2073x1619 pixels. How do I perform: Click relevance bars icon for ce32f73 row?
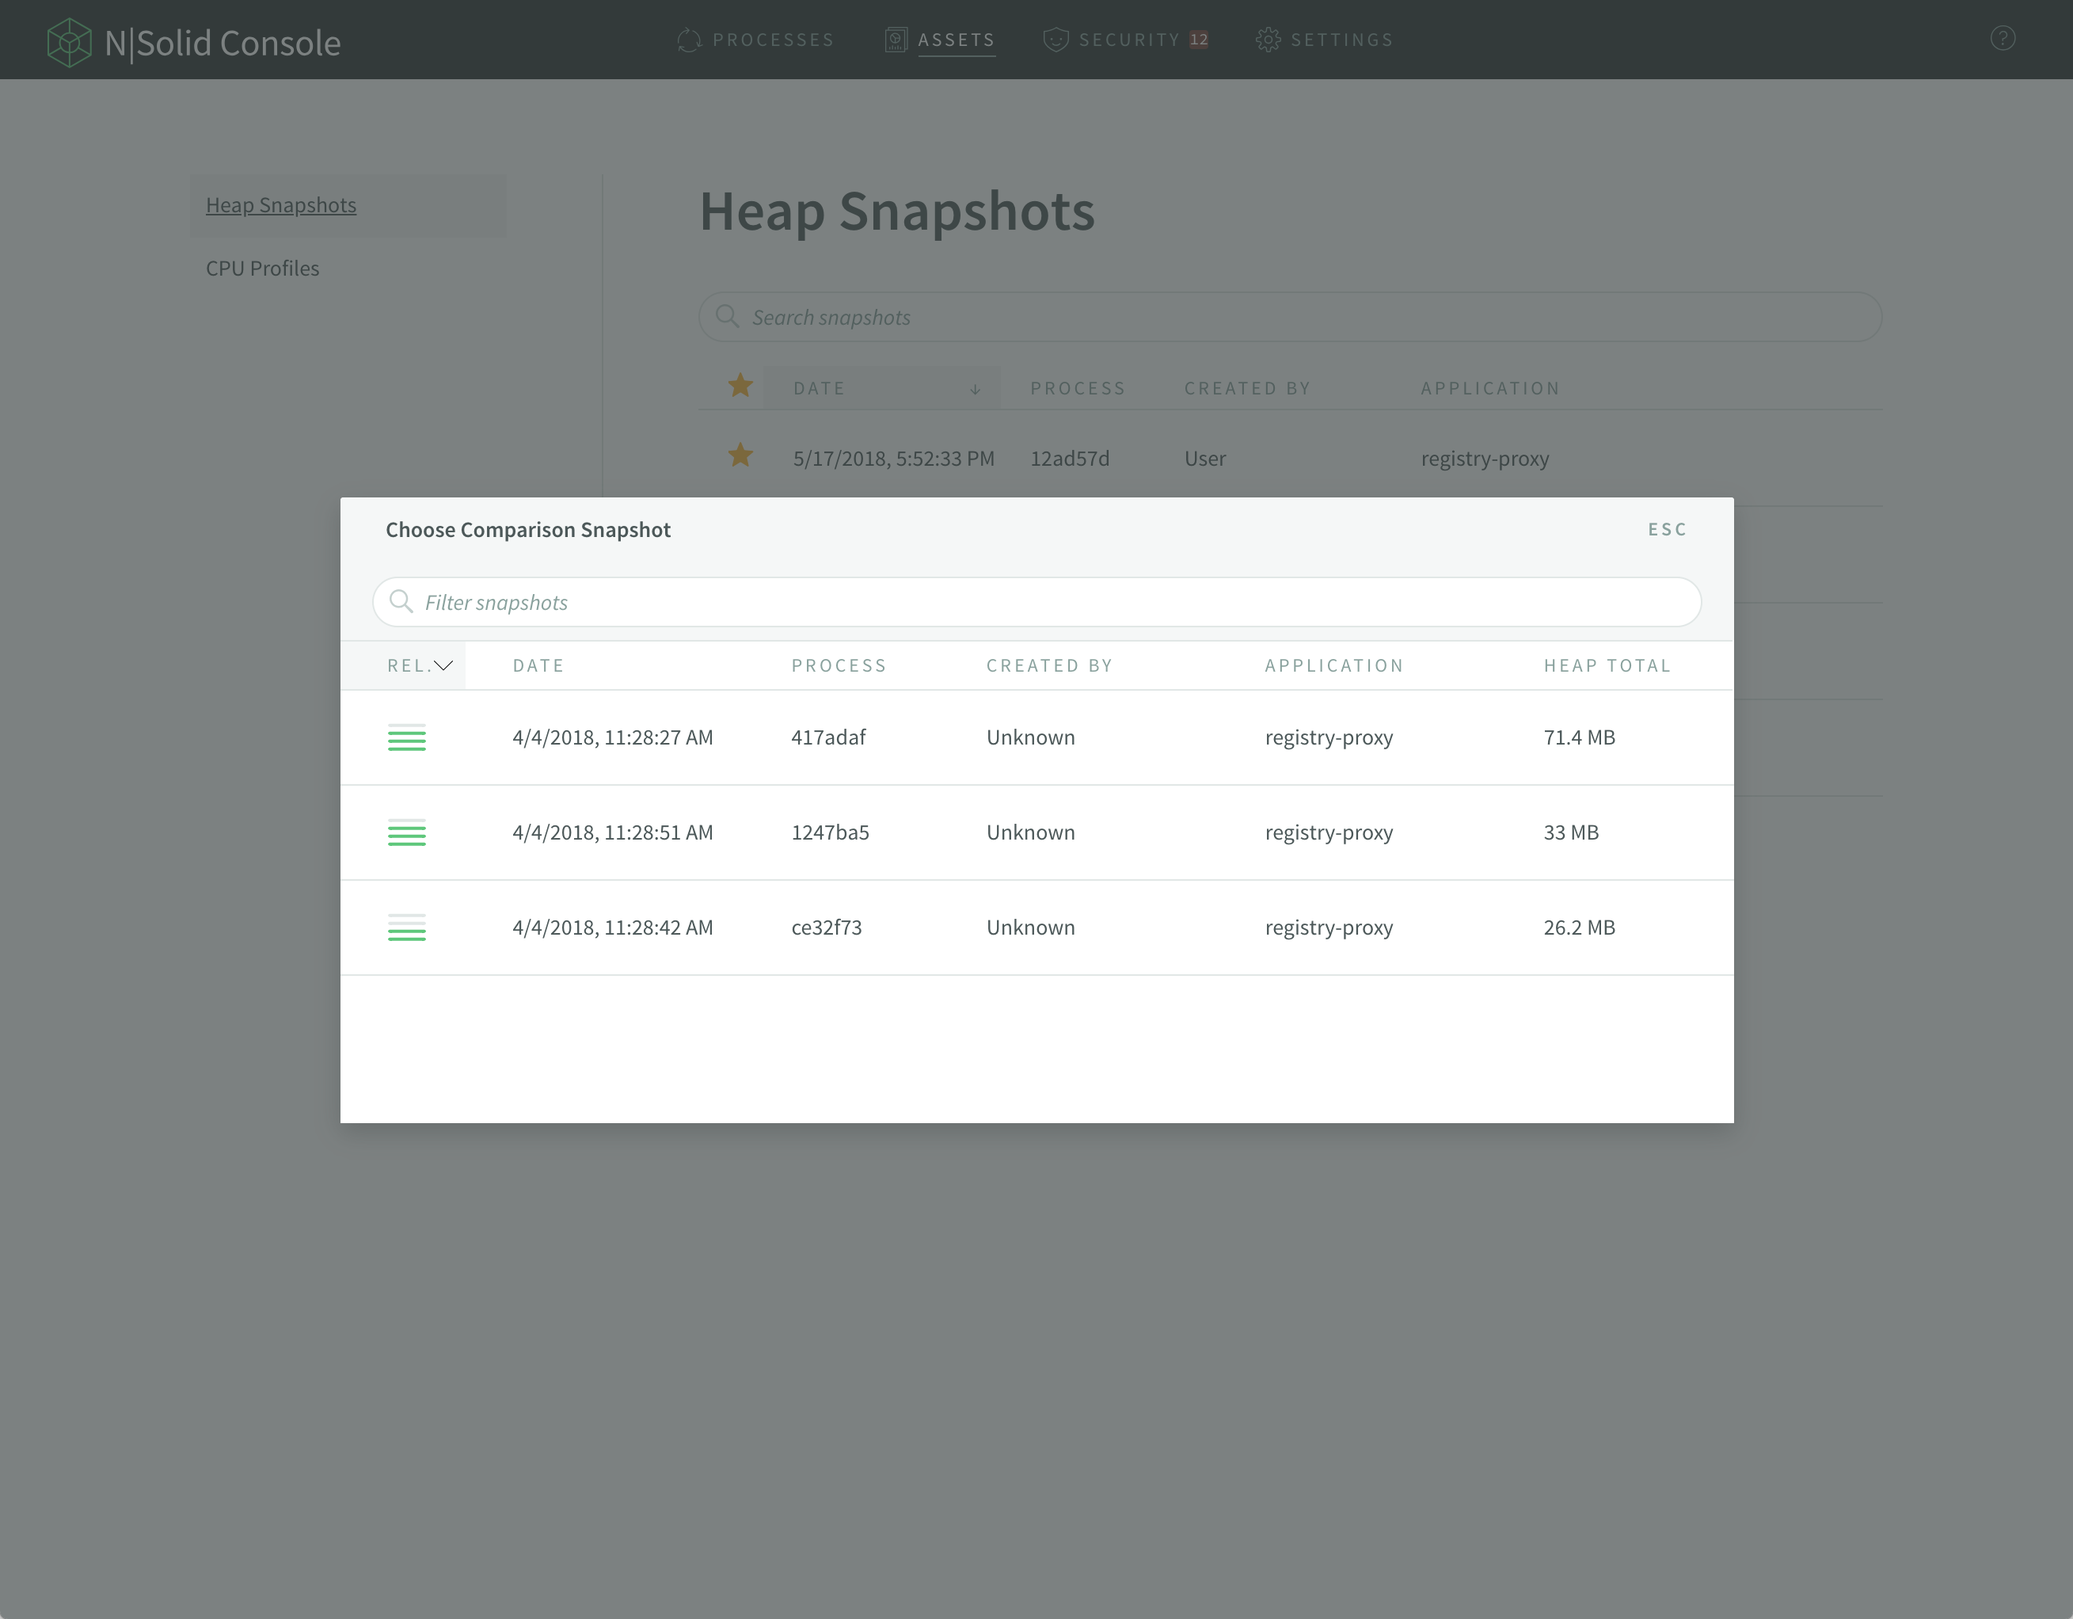click(406, 928)
